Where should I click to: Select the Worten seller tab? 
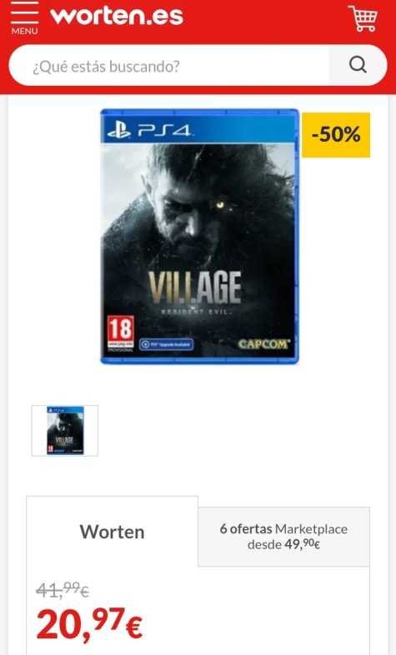point(112,532)
